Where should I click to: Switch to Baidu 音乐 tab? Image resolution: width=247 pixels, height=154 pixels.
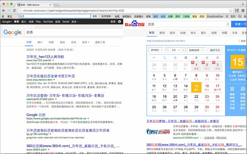click(x=193, y=33)
